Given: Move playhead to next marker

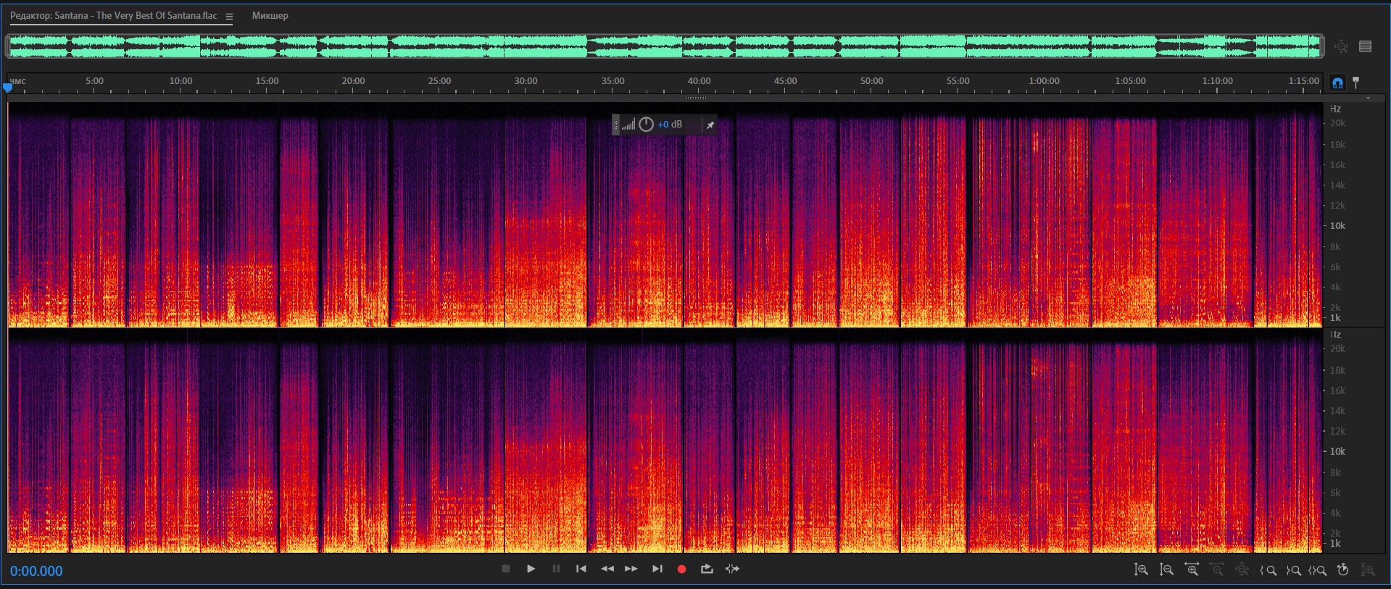Looking at the screenshot, I should pos(657,569).
